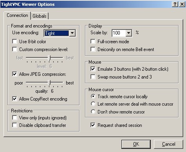Screen dimensions: 186x152
Task: Close the TightVNC Viewer Options dialog
Action: [x=182, y=4]
